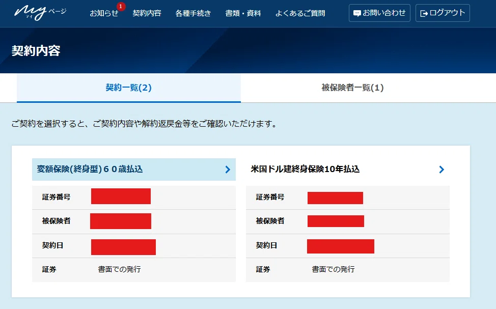Click 証券番号 label under 変額保険
Viewport: 496px width, 309px height.
point(57,197)
